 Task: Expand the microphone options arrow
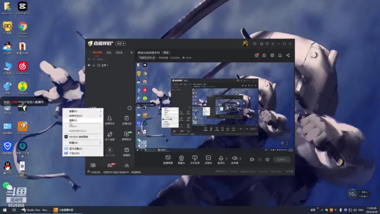[227, 159]
